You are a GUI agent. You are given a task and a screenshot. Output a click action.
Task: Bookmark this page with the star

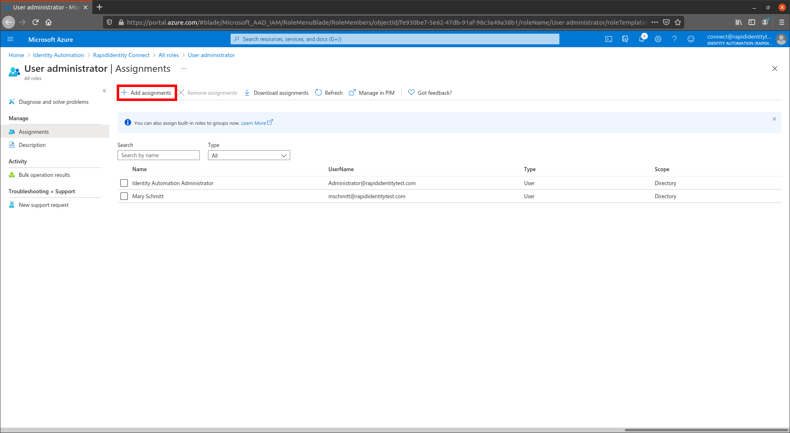pyautogui.click(x=678, y=22)
